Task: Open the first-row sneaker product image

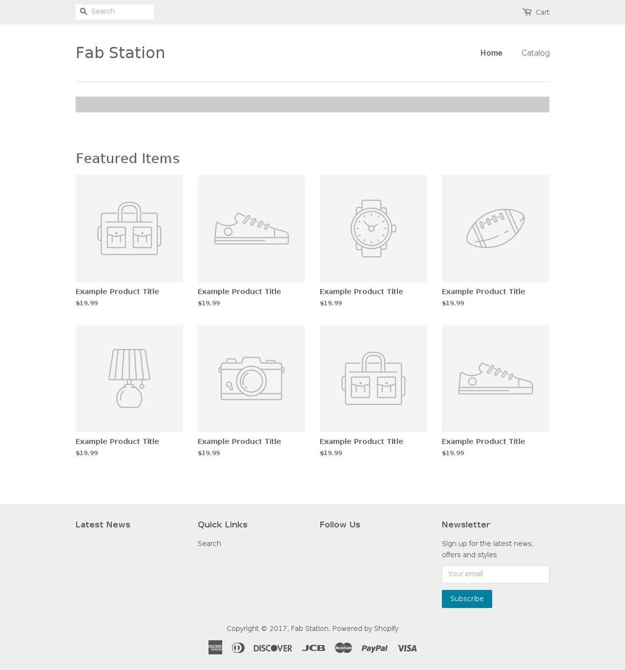Action: pos(251,228)
